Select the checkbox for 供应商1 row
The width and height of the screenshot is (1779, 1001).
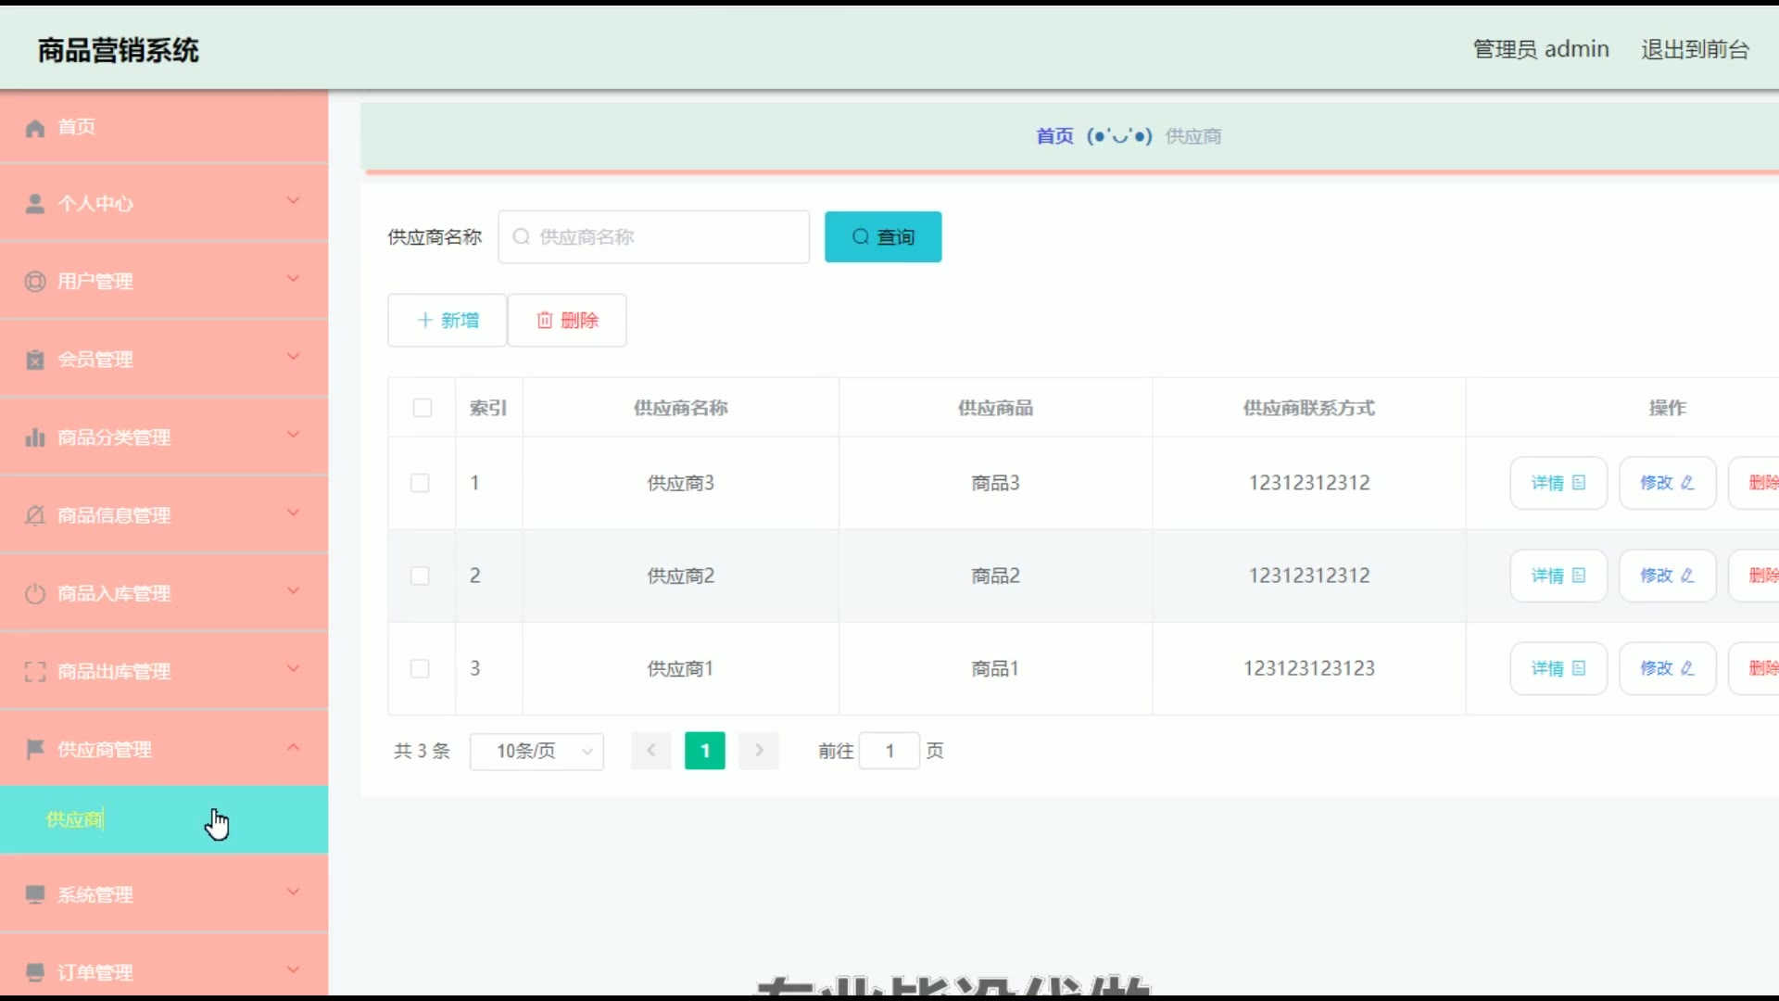(x=420, y=668)
